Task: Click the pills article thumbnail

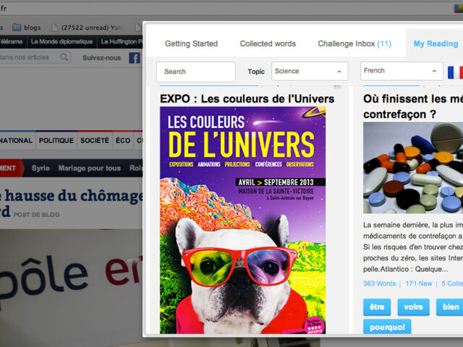Action: (413, 168)
